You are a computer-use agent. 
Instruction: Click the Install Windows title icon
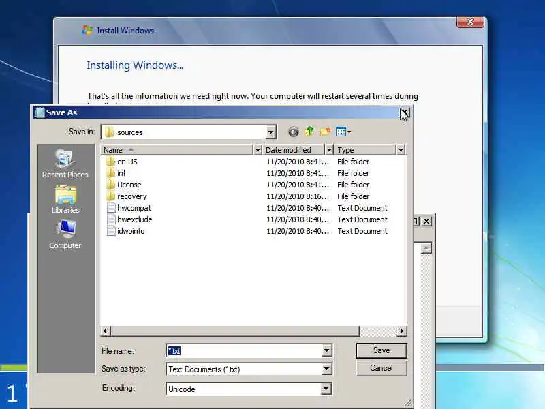pos(87,30)
